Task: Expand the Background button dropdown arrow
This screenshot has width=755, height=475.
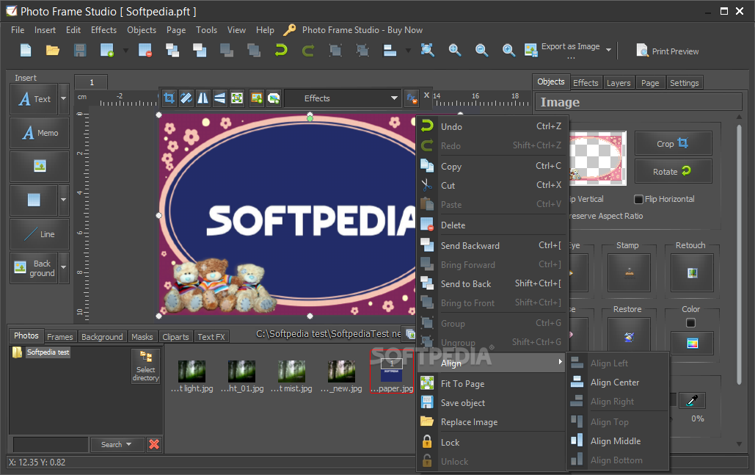Action: pyautogui.click(x=64, y=267)
